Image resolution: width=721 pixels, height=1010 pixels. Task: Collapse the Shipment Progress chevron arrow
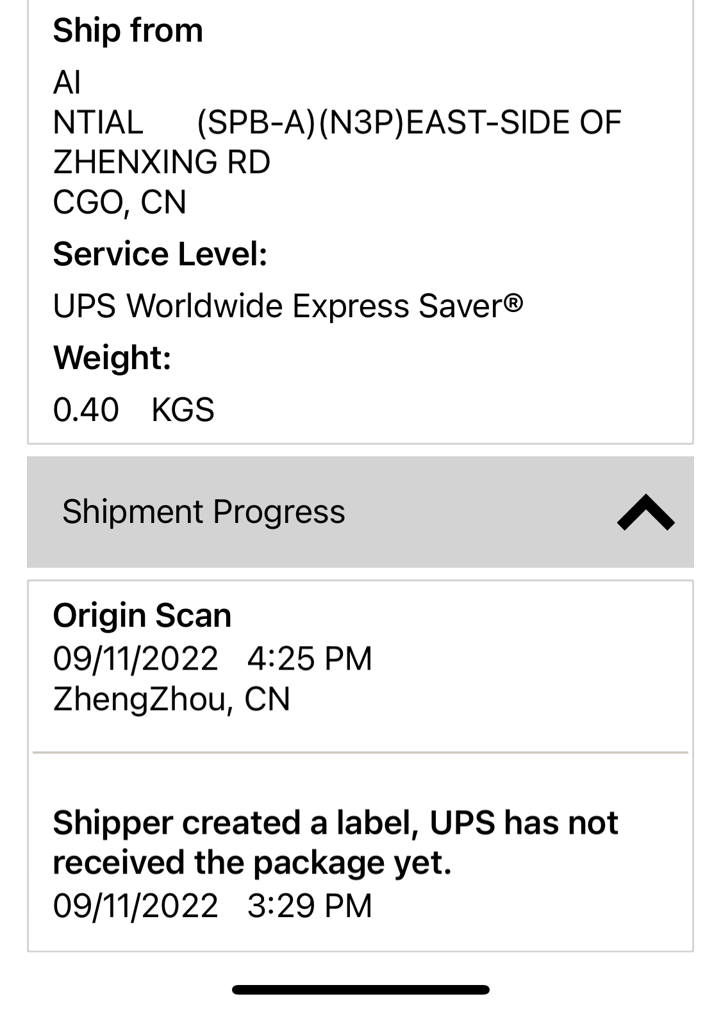click(645, 512)
